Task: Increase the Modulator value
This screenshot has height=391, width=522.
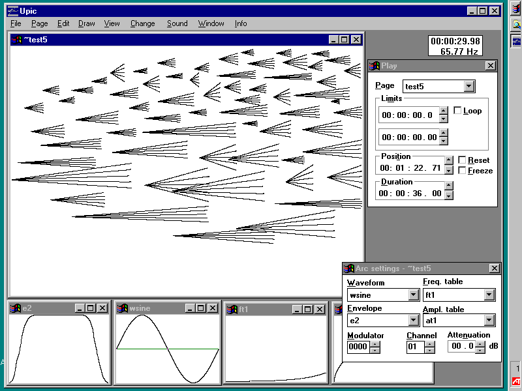Action: pyautogui.click(x=375, y=344)
